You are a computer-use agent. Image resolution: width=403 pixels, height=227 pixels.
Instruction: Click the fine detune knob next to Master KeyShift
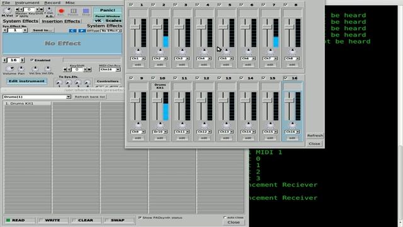[x=49, y=10]
